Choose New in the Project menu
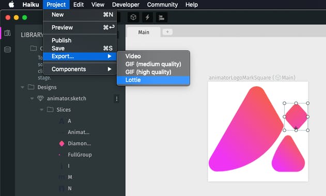Screen dimensions: 326x196 pos(80,15)
